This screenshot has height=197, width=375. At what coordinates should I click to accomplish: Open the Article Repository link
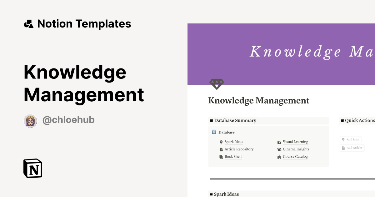point(239,149)
